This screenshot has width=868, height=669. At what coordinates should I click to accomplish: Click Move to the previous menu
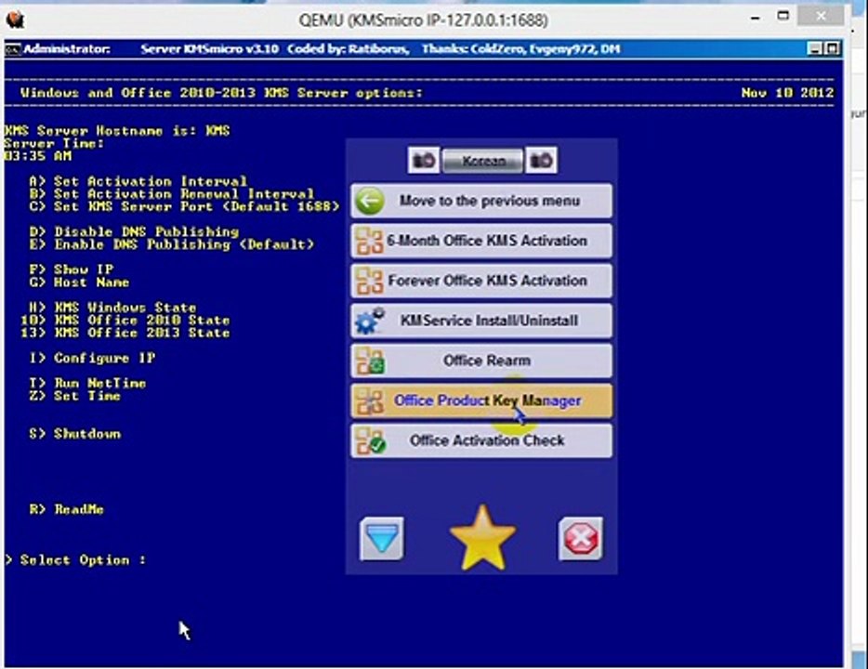[481, 201]
